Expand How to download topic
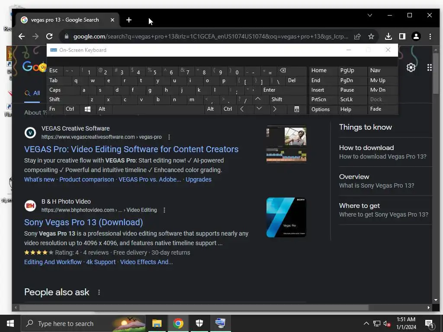The image size is (443, 332). click(385, 152)
